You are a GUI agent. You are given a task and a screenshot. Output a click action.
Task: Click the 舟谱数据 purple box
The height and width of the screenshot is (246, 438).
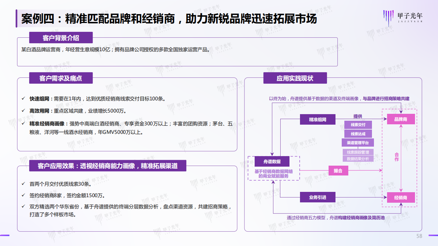(272, 161)
